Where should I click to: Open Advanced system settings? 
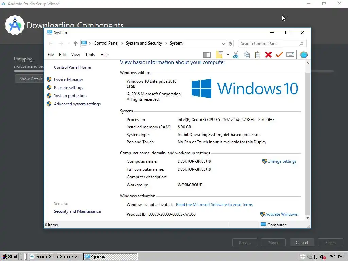click(x=77, y=104)
